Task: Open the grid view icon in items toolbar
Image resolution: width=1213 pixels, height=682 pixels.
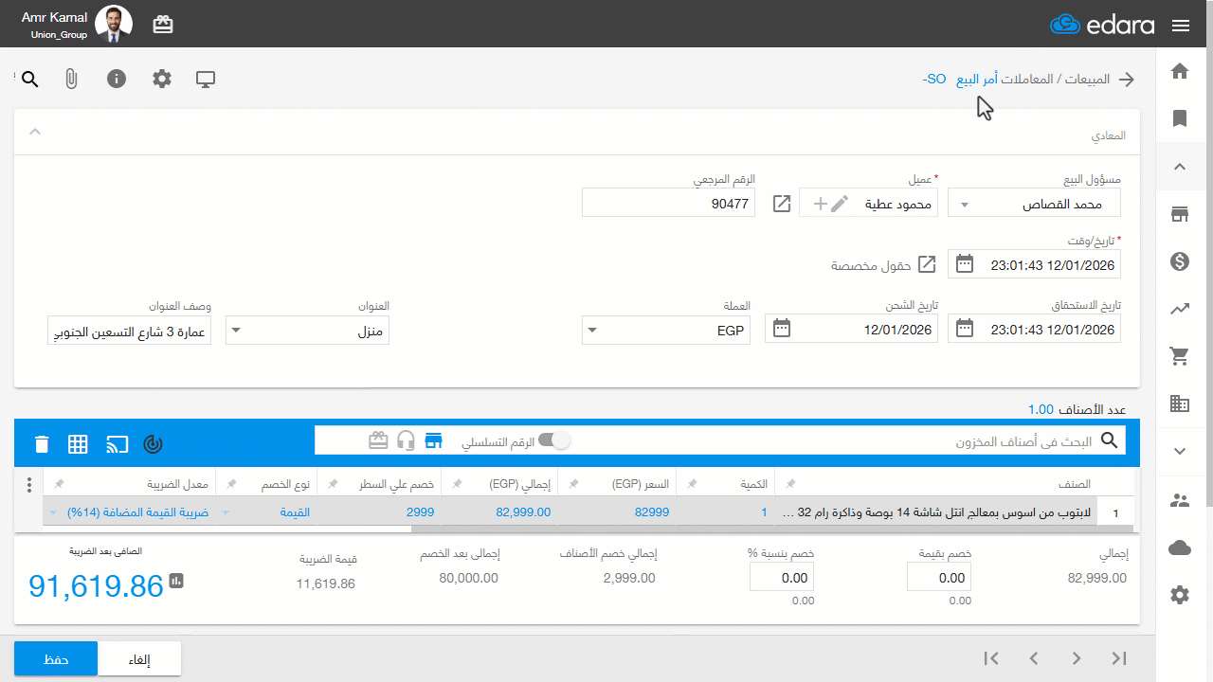Action: pyautogui.click(x=78, y=443)
